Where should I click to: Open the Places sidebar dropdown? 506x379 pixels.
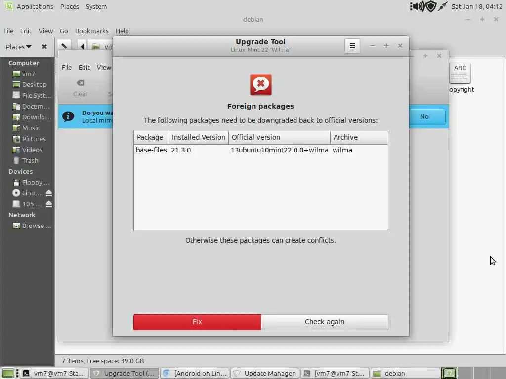coord(18,47)
